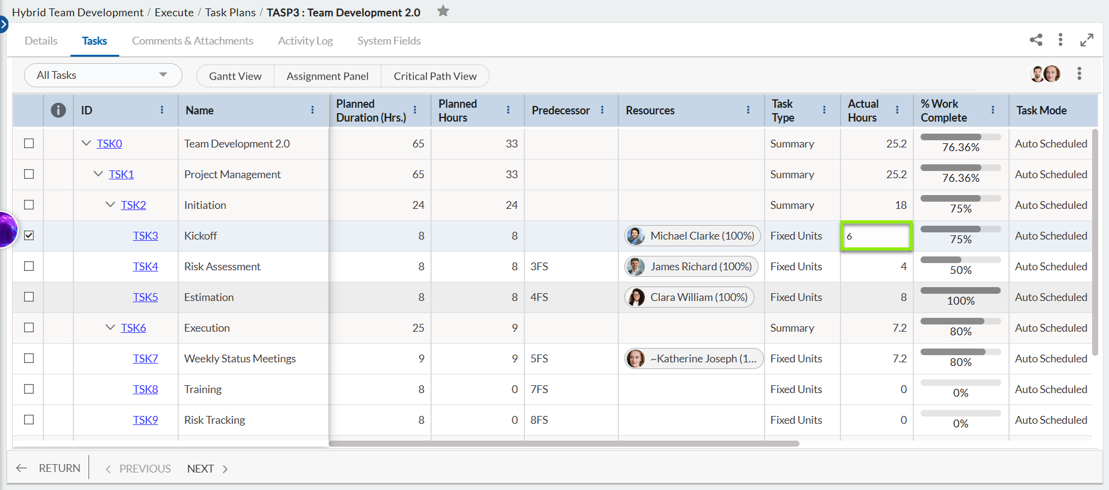1109x490 pixels.
Task: Open the TSK3 task link
Action: tap(146, 236)
